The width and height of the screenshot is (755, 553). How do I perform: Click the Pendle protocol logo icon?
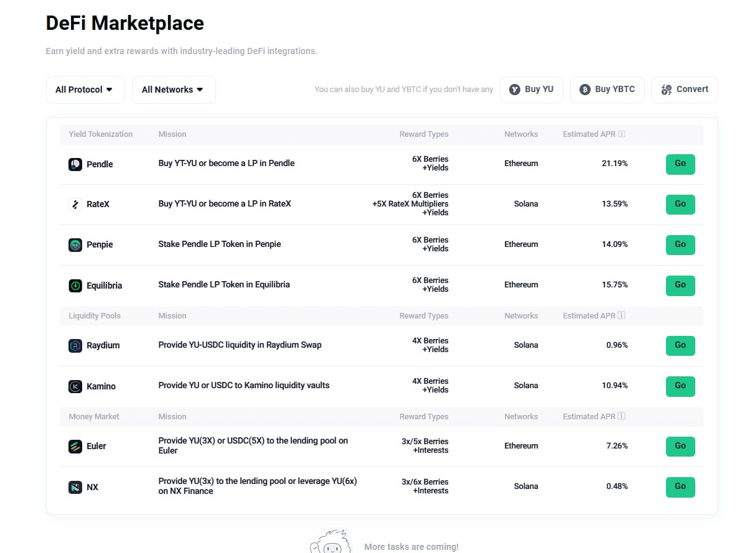(75, 164)
